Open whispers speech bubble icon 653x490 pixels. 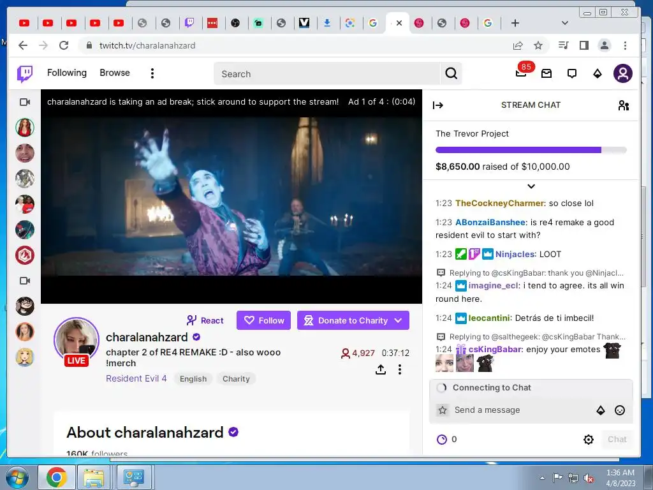pyautogui.click(x=572, y=74)
